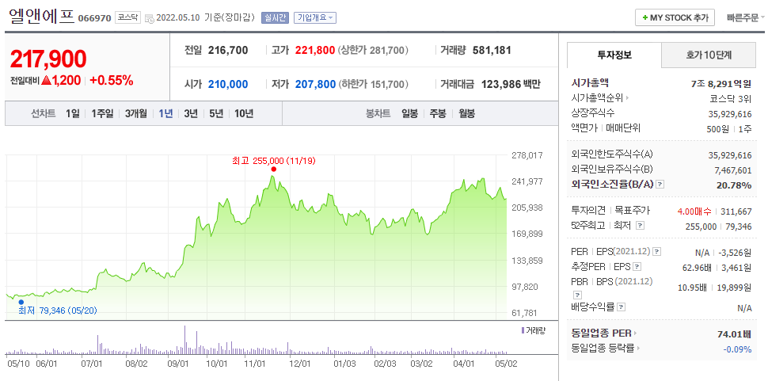
Task: Click the 278,017 price axis label
Action: [527, 155]
